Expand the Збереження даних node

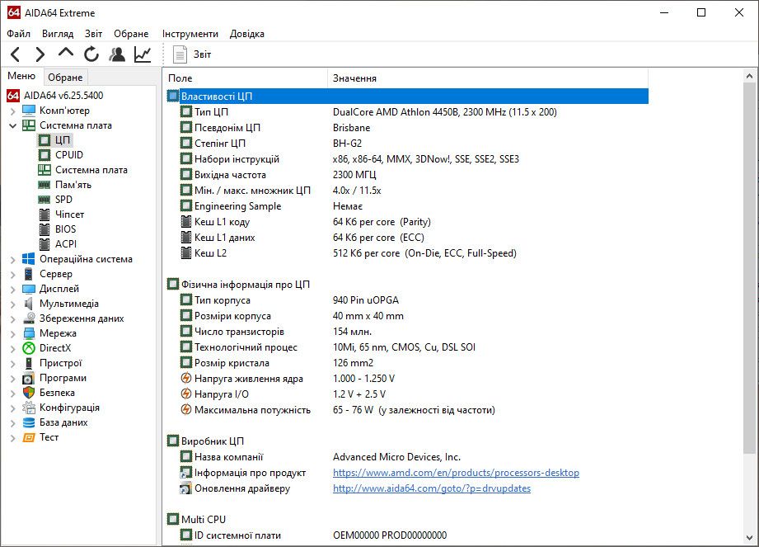[12, 318]
